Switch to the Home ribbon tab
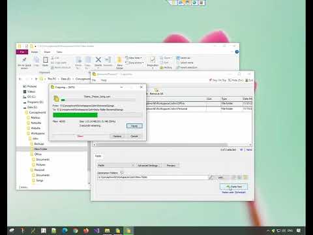 pyautogui.click(x=35, y=52)
